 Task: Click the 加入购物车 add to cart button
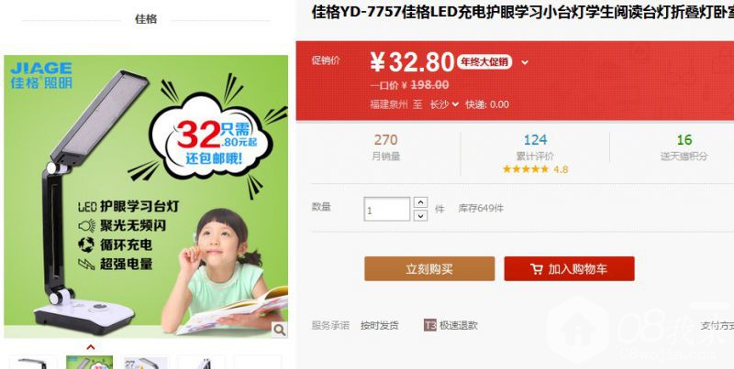569,268
